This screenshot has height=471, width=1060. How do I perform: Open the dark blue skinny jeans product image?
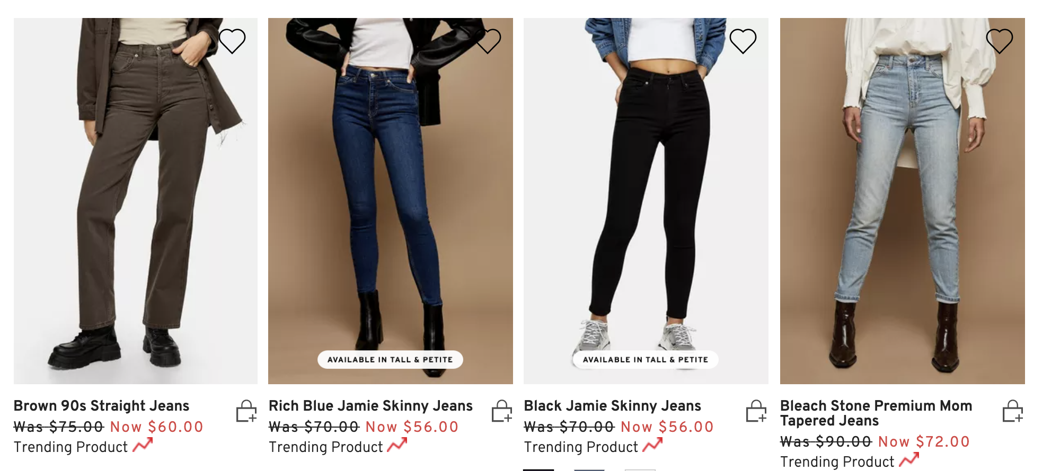pyautogui.click(x=391, y=201)
